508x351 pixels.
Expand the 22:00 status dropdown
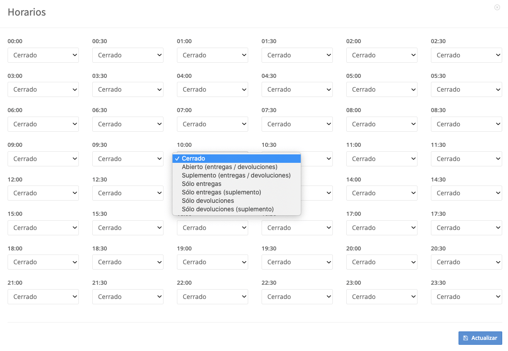[213, 297]
